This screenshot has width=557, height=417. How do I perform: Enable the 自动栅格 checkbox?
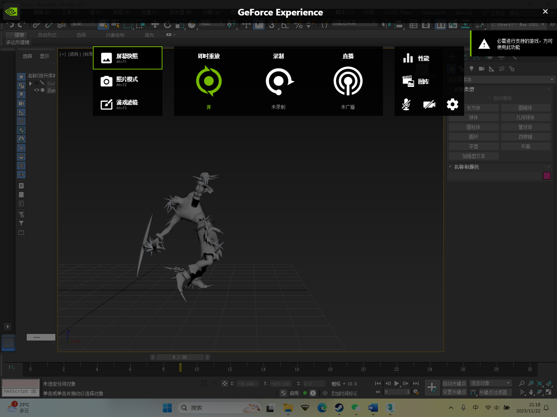tap(489, 98)
